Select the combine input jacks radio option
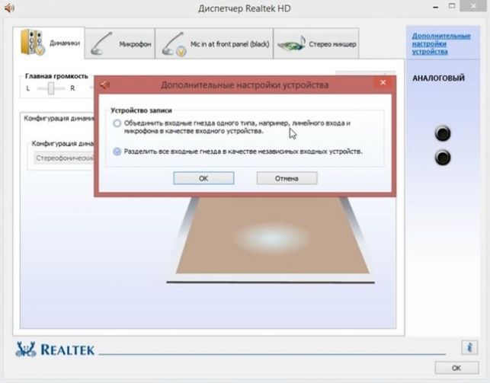This screenshot has height=383, width=490. [117, 123]
